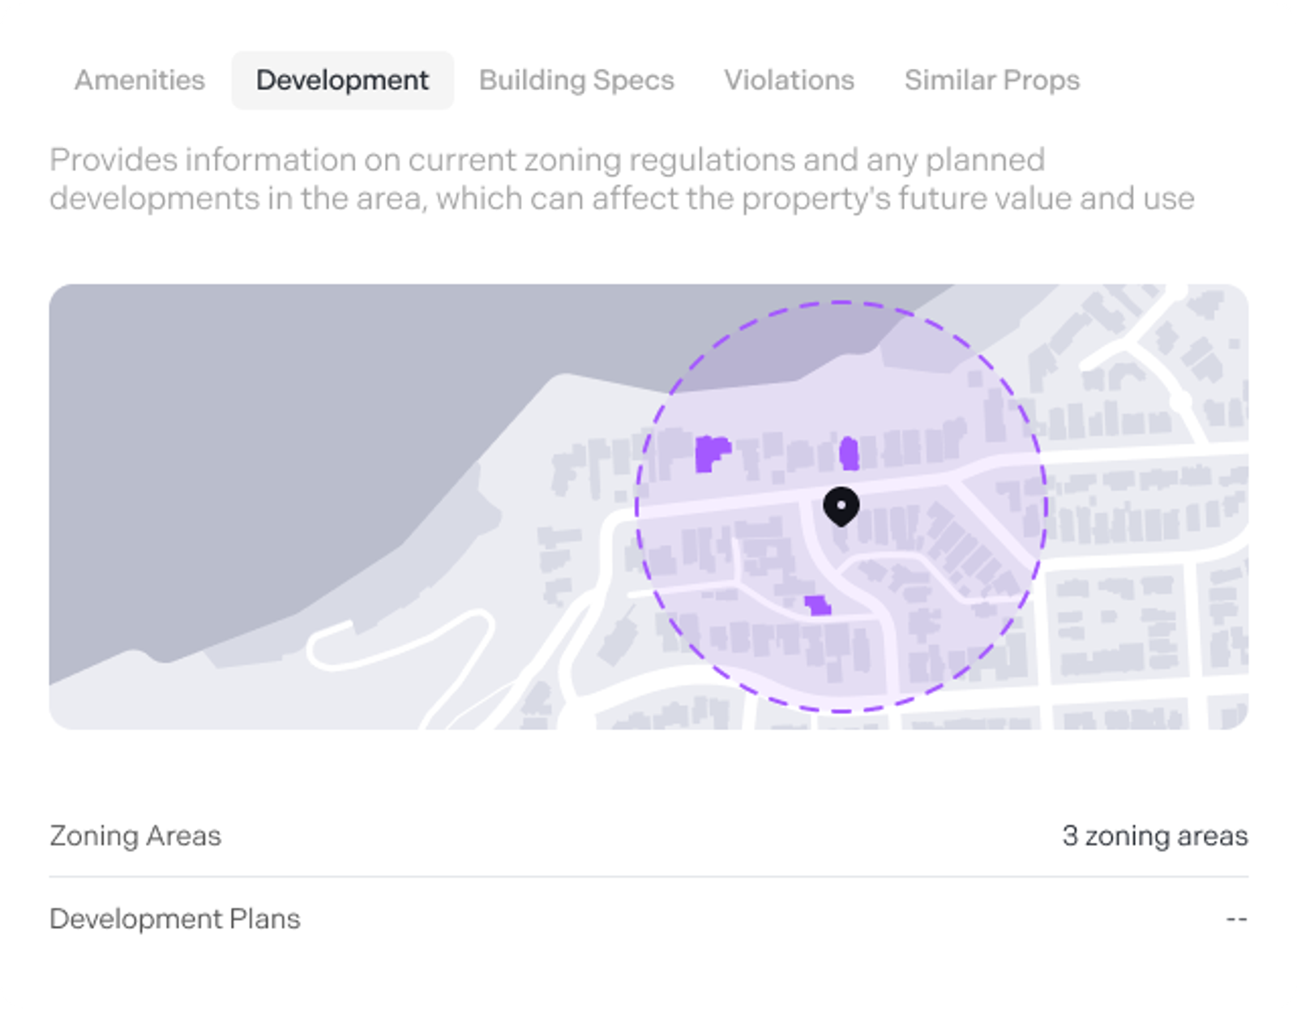Click the black location pin marker
The height and width of the screenshot is (1009, 1297).
[841, 507]
